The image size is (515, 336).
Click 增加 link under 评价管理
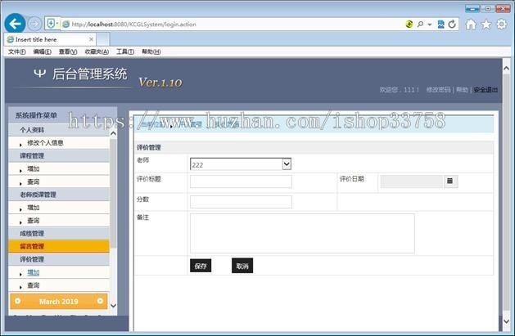click(34, 272)
